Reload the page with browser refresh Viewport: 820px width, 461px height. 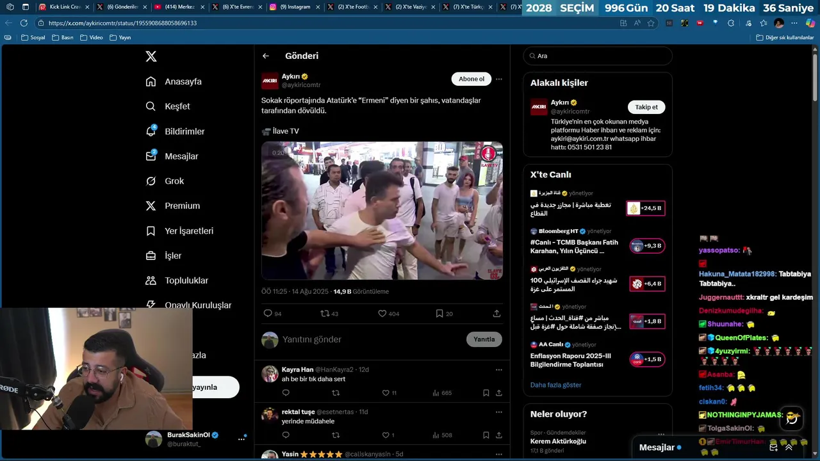click(x=24, y=23)
